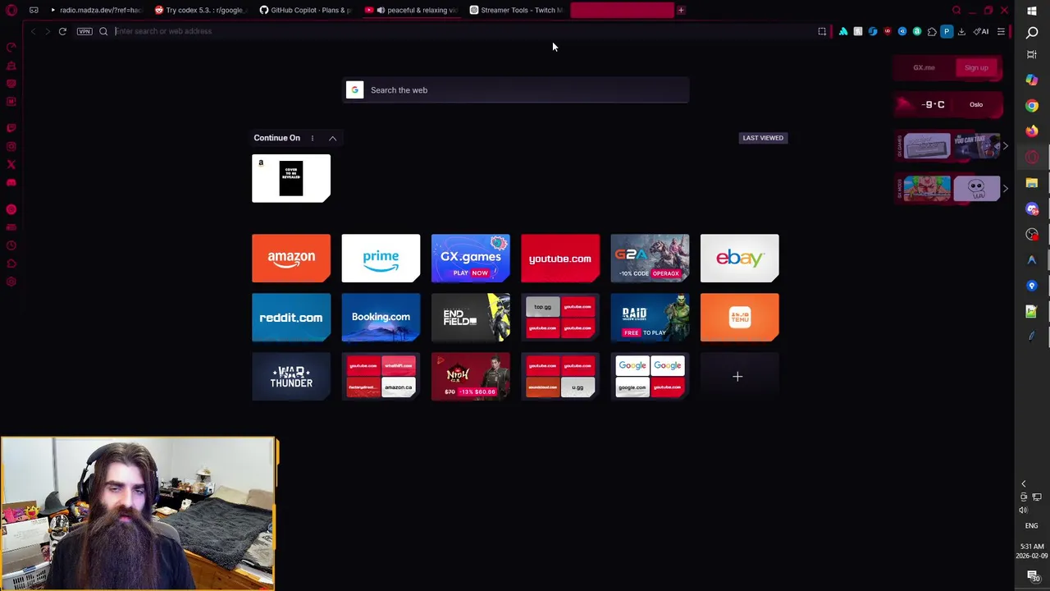Open the folder tile containing top.gg
The image size is (1050, 591).
[x=560, y=317]
